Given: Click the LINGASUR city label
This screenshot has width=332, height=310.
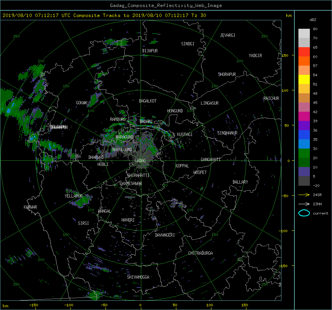Looking at the screenshot, I should tap(210, 103).
